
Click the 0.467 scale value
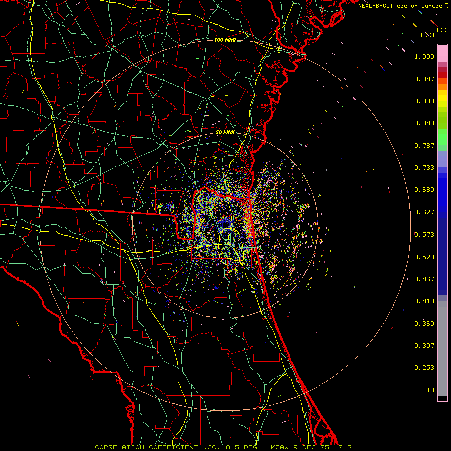pos(424,279)
